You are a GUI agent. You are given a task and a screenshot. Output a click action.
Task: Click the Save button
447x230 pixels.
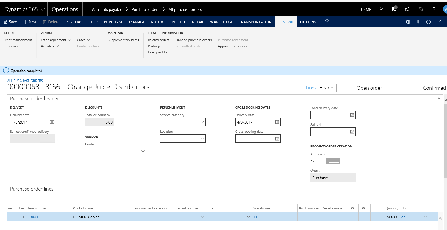click(x=10, y=22)
